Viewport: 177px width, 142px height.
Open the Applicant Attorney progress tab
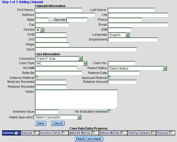pyautogui.click(x=80, y=133)
